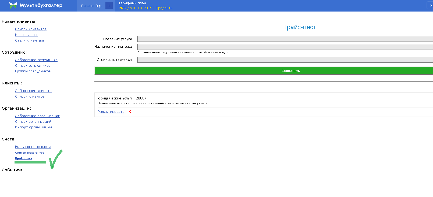Click the Стоимость input field
This screenshot has width=433, height=197.
point(285,60)
